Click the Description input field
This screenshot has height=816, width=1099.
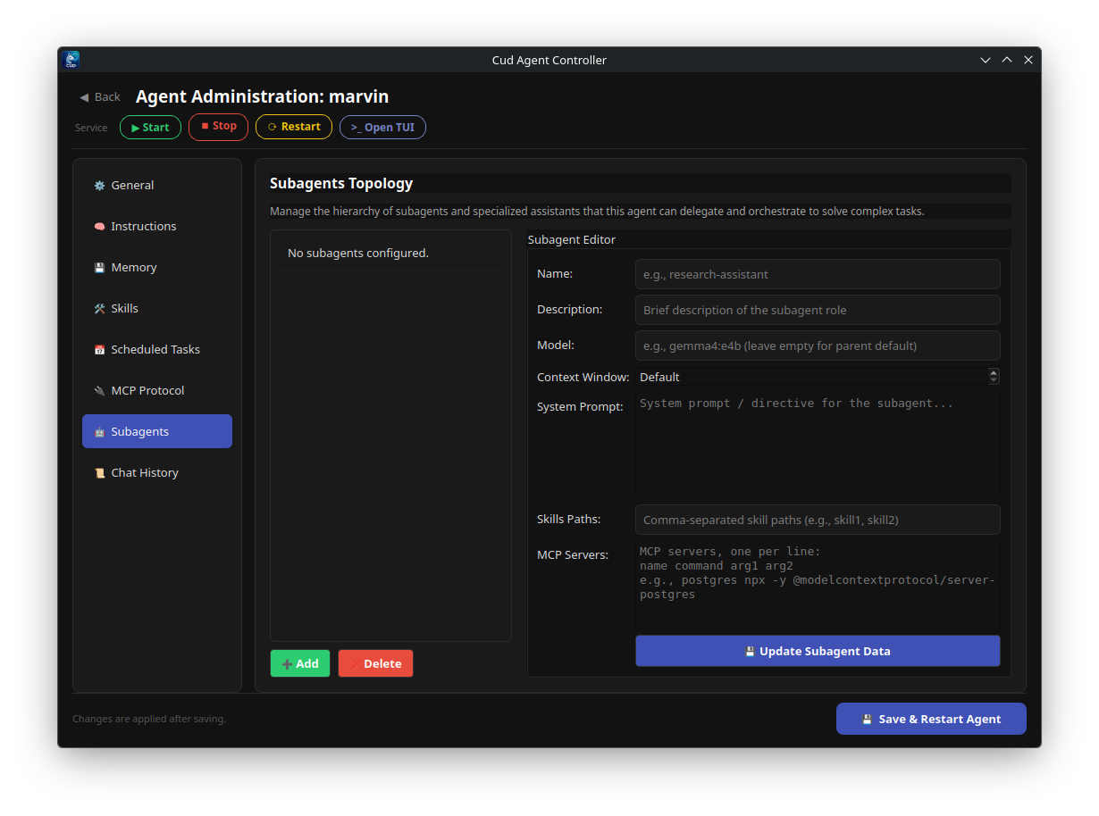pos(818,310)
